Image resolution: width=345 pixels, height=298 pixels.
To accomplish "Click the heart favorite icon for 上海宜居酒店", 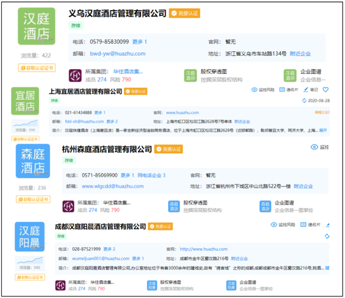I will pyautogui.click(x=326, y=90).
